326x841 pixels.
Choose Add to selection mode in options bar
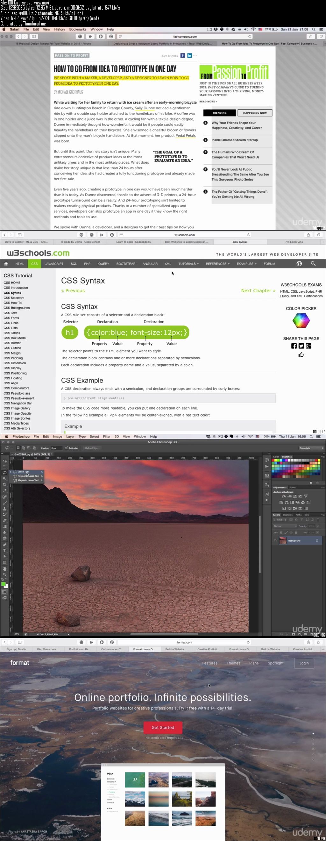[24, 448]
